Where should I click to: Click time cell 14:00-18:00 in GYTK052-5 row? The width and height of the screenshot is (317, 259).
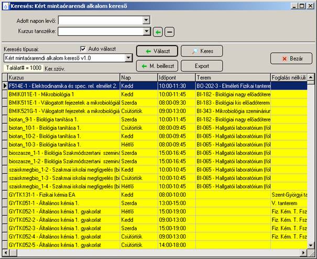pyautogui.click(x=177, y=245)
